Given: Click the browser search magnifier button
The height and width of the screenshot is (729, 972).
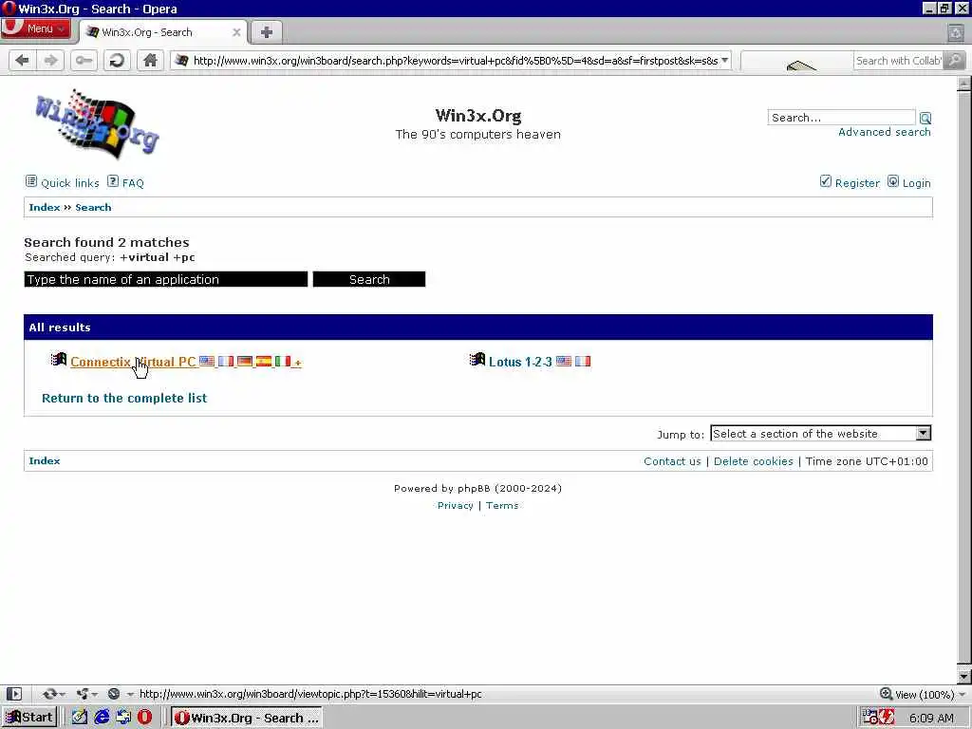Looking at the screenshot, I should [x=955, y=60].
